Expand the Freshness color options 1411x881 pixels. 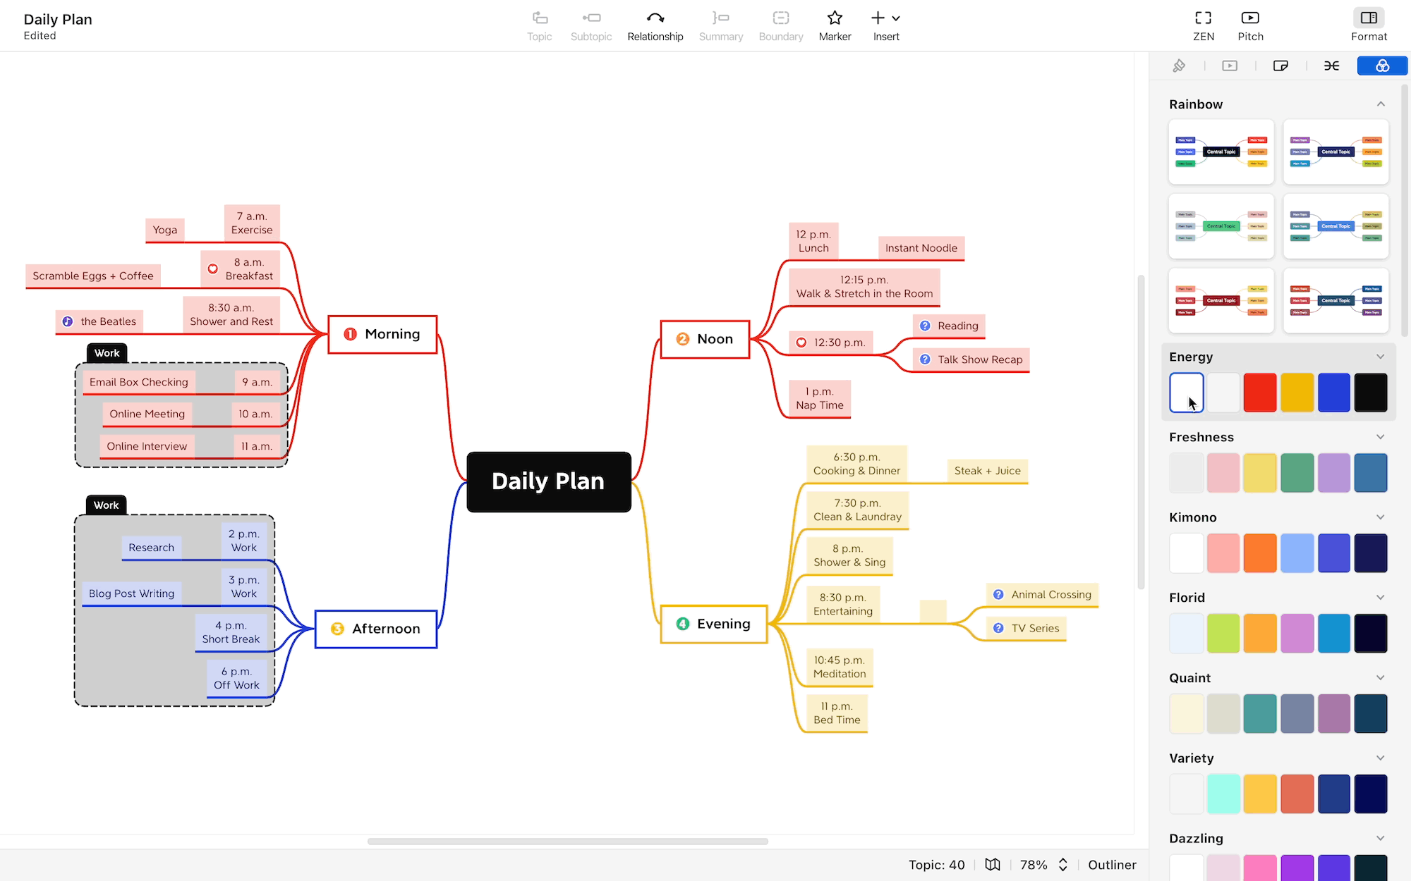(1381, 437)
